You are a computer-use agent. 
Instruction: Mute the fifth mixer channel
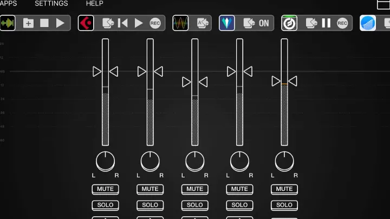point(284,189)
